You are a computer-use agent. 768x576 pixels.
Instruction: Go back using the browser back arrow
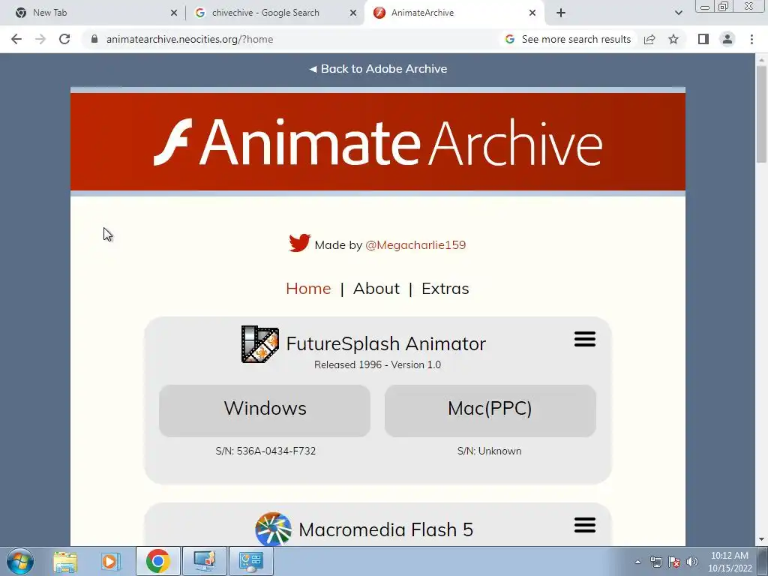pyautogui.click(x=16, y=39)
